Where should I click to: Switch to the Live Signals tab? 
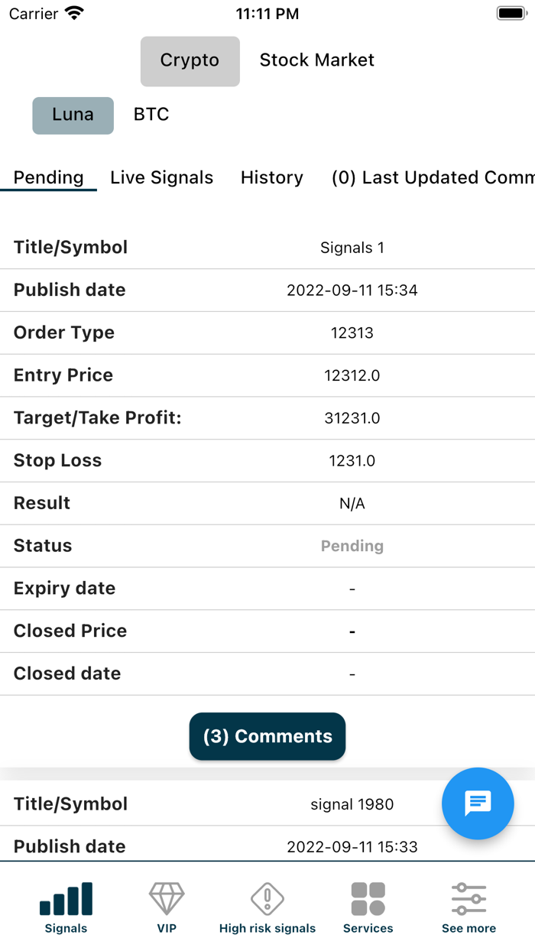(161, 177)
